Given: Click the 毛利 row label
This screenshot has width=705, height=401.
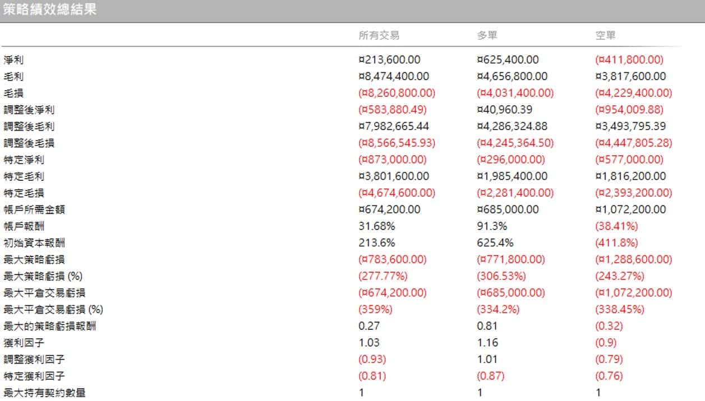Looking at the screenshot, I should pyautogui.click(x=13, y=77).
